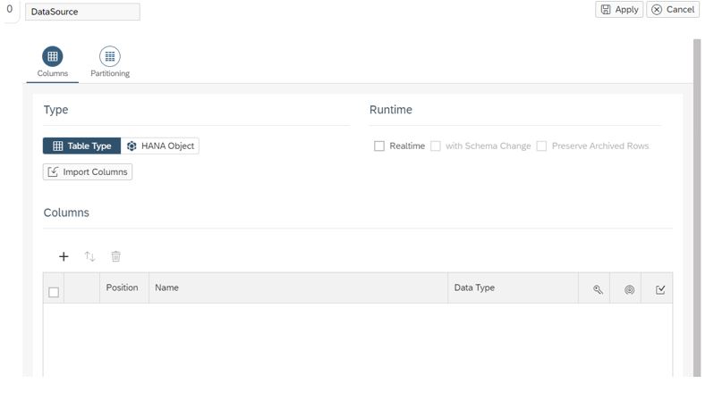Open the Partitioning tab
Screen dimensions: 714x400
110,62
